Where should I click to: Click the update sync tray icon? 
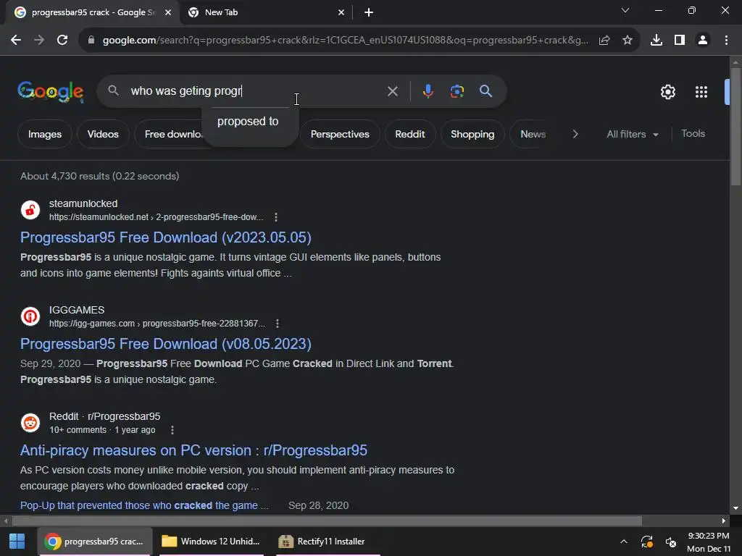[x=647, y=542]
